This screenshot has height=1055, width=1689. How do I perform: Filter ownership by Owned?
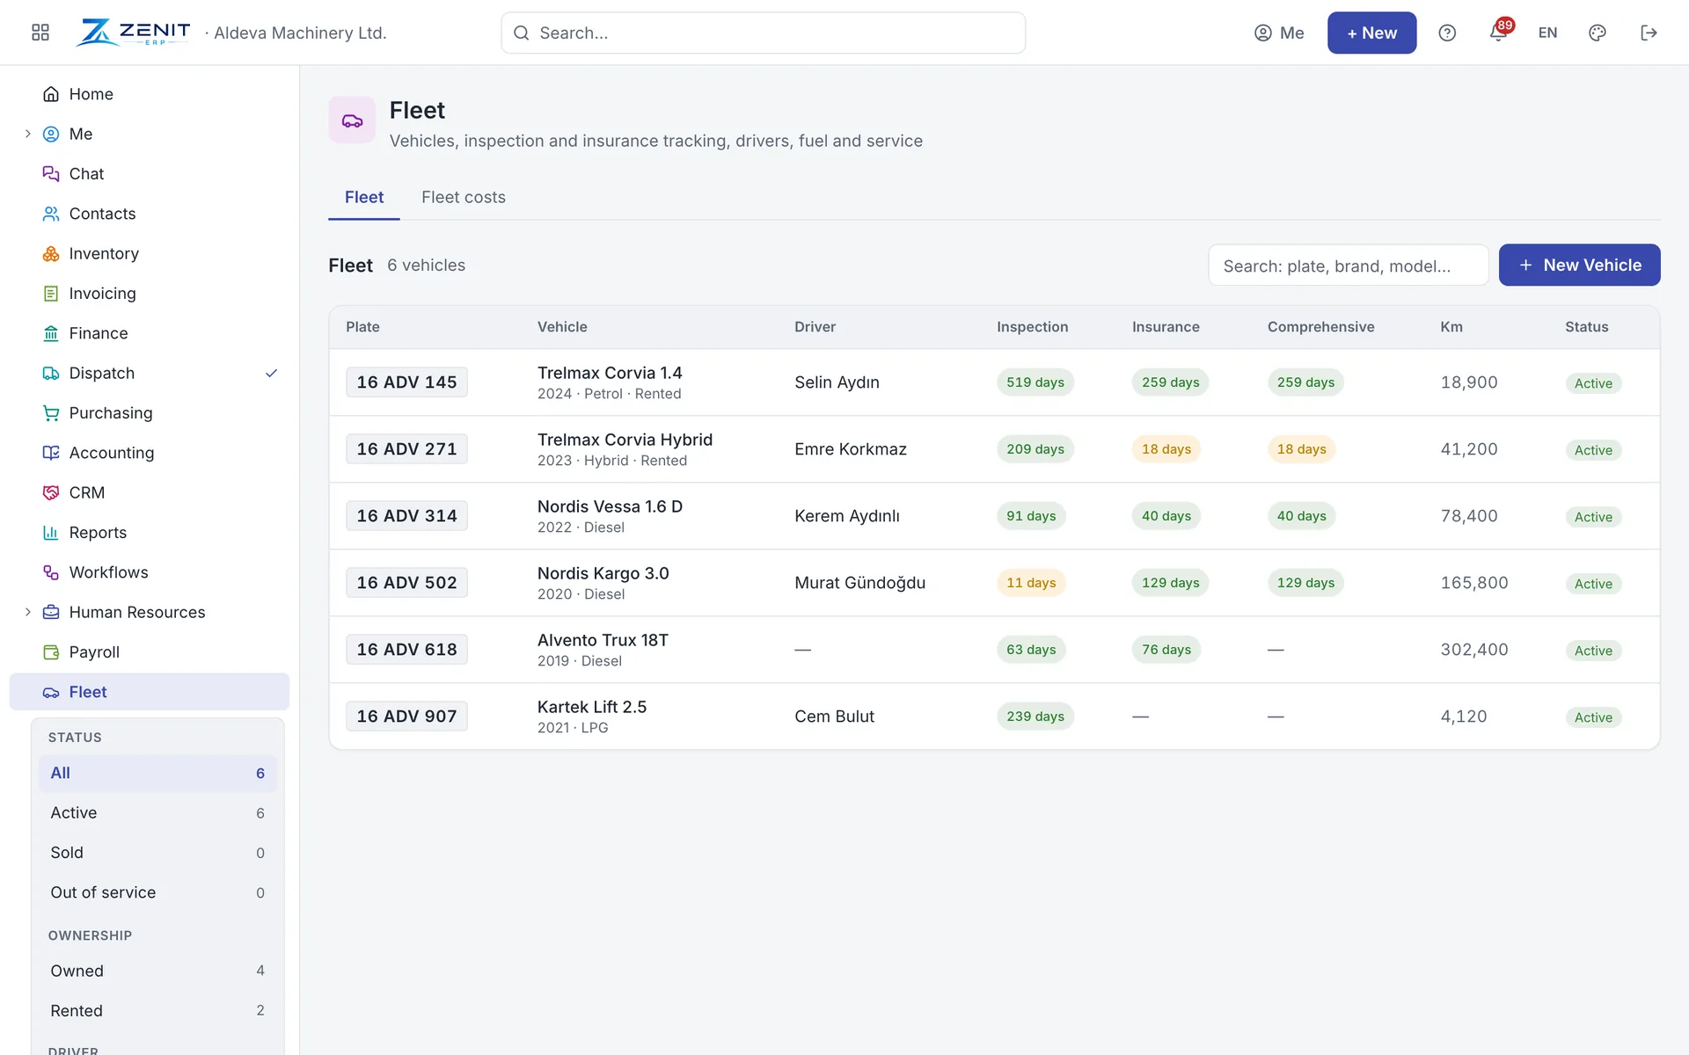[x=157, y=971]
